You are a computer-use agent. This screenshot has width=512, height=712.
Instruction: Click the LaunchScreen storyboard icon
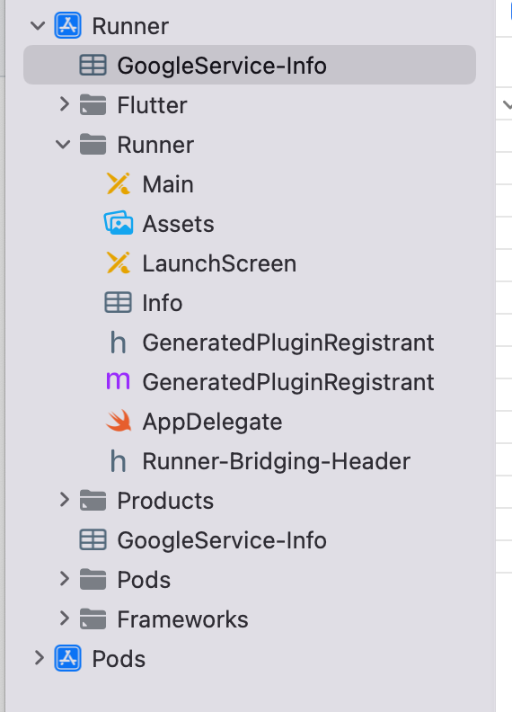[119, 263]
